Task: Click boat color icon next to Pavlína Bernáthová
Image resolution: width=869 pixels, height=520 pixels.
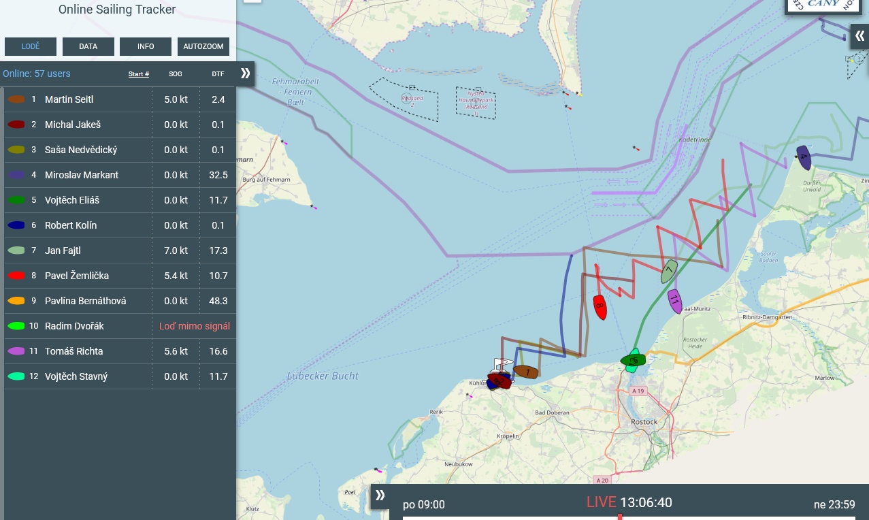Action: [x=16, y=301]
